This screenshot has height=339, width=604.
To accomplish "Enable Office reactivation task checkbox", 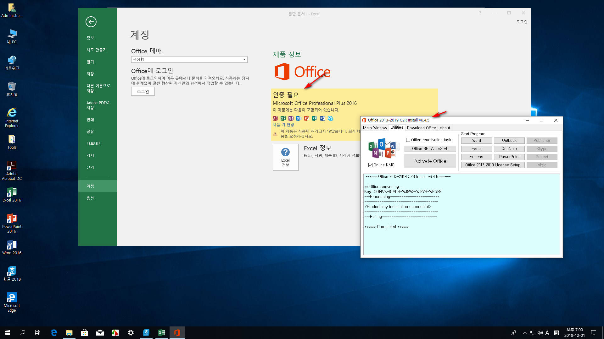I will 408,140.
